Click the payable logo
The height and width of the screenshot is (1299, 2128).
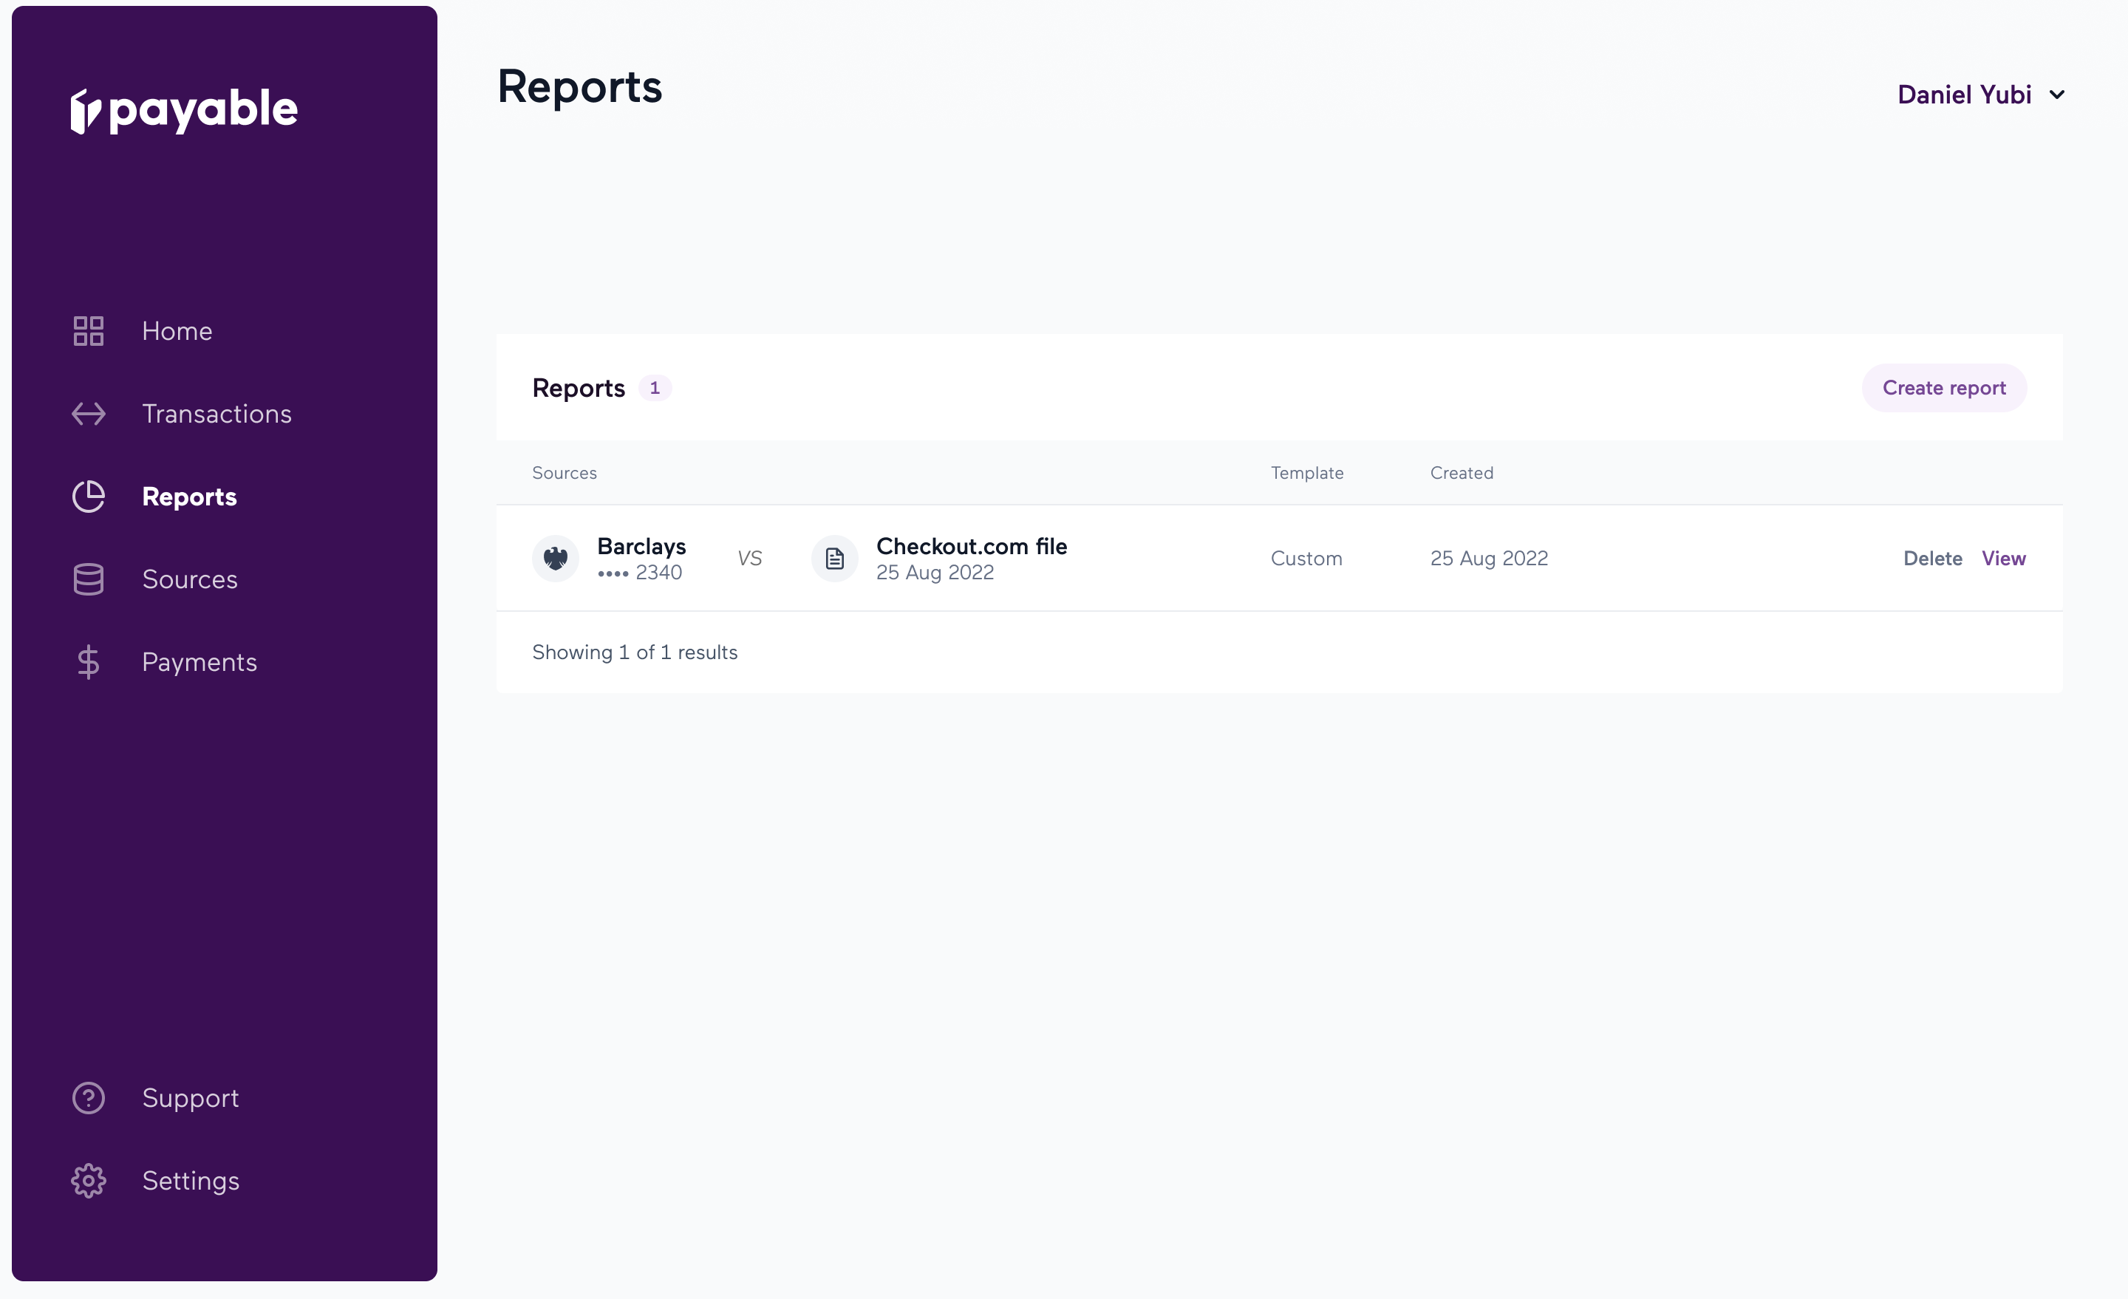point(184,111)
